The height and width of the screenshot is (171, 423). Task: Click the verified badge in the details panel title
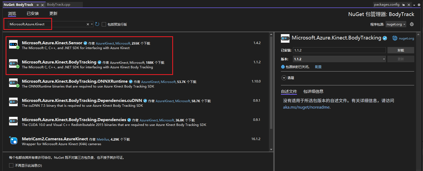pos(385,38)
